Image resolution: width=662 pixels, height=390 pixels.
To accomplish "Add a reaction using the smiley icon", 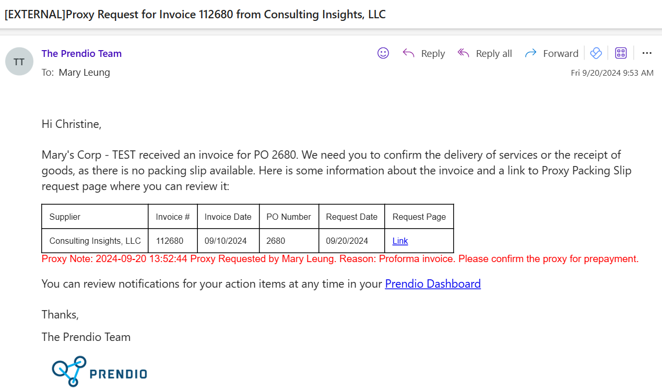I will (383, 53).
